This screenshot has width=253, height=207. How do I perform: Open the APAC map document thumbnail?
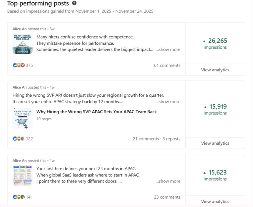pyautogui.click(x=22, y=119)
